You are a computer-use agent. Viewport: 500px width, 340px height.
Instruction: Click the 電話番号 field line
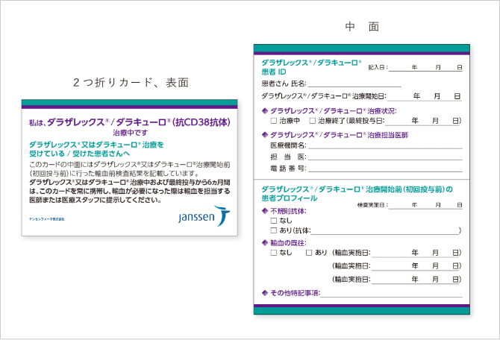[385, 169]
